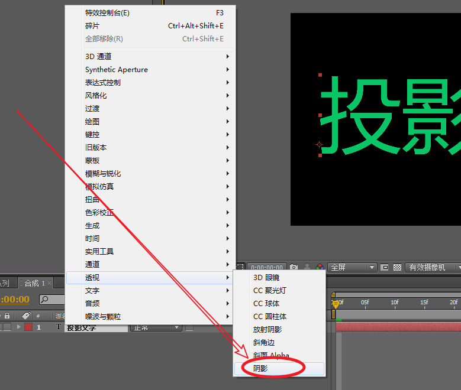Viewport: 461px width, 390px height.
Task: Click the timeline current time display
Action: [x=15, y=299]
